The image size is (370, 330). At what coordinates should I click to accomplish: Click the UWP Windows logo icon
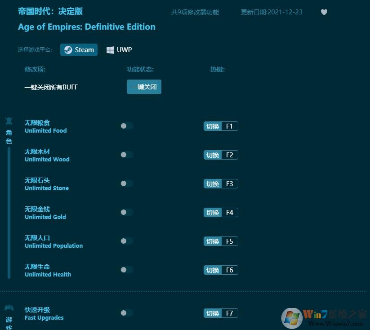pos(110,49)
